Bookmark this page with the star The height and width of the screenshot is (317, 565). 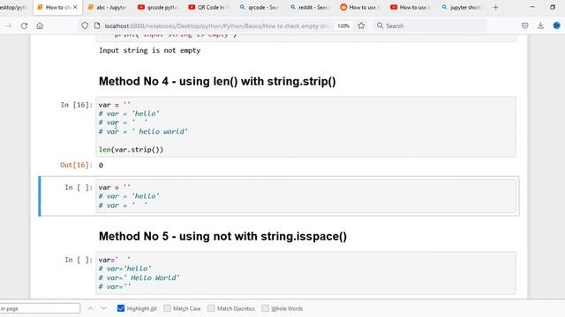361,26
